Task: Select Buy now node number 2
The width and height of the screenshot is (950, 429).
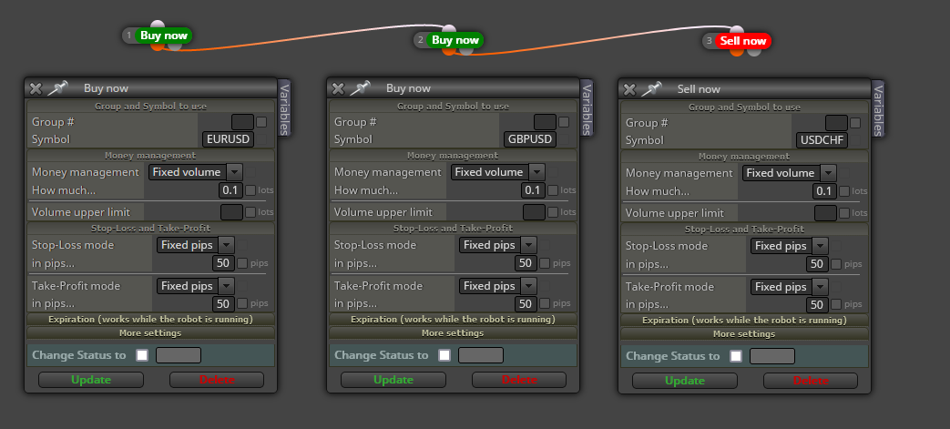Action: 455,41
